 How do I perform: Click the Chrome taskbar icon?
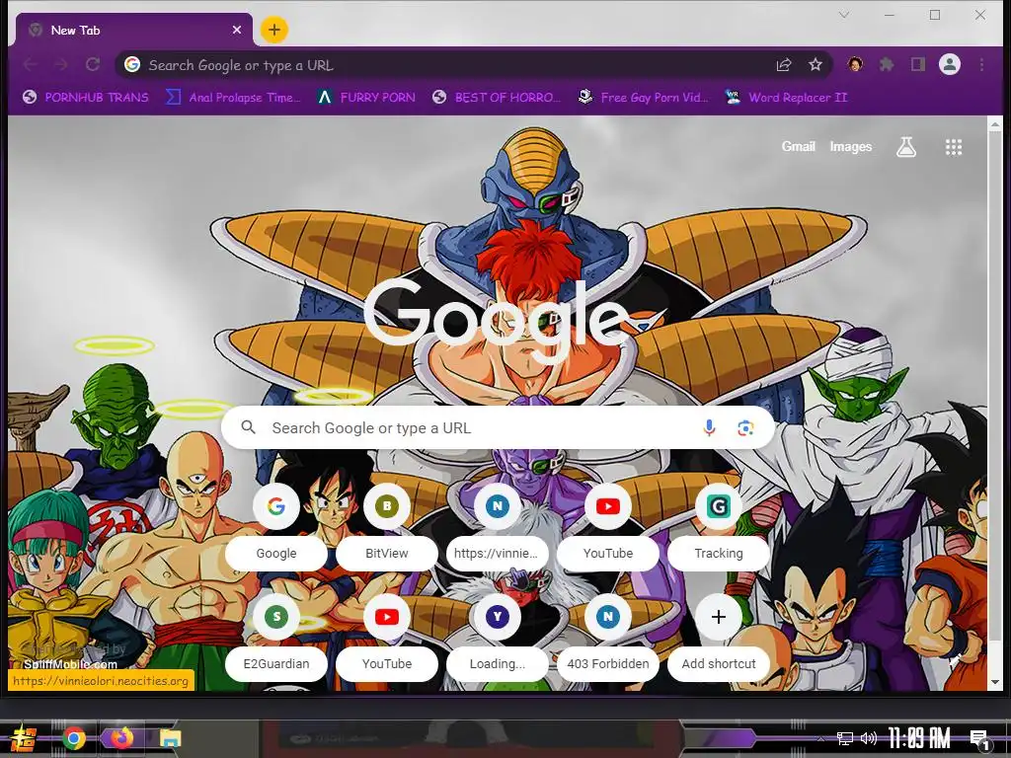(73, 738)
